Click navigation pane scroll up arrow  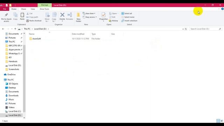24,34
